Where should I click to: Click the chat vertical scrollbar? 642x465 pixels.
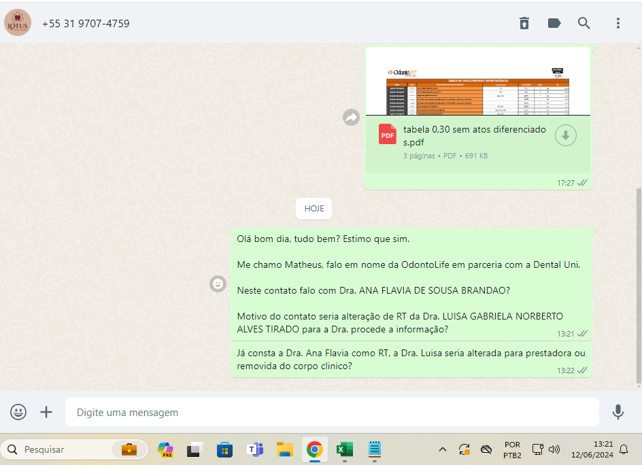[639, 286]
